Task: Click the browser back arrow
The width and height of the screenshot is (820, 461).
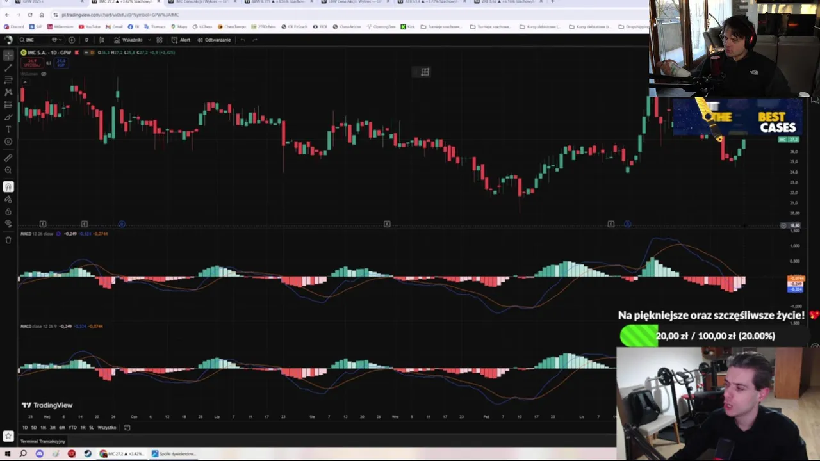Action: (x=6, y=14)
